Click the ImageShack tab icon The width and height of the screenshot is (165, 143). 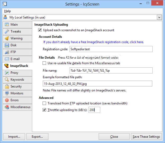(x=6, y=66)
